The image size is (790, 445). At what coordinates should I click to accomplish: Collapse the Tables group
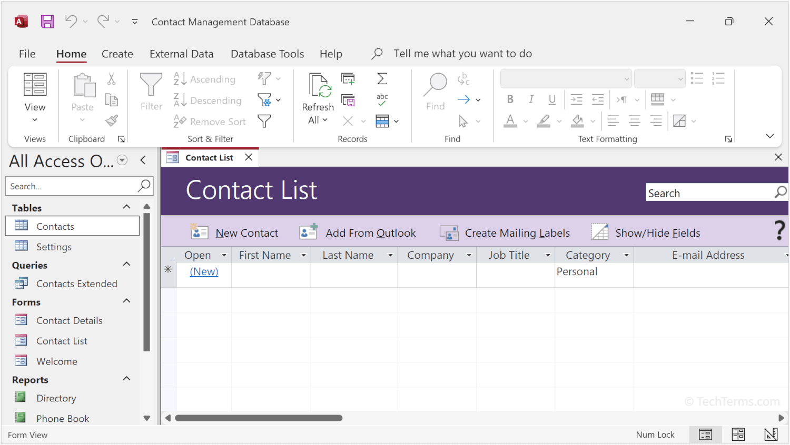click(x=126, y=207)
